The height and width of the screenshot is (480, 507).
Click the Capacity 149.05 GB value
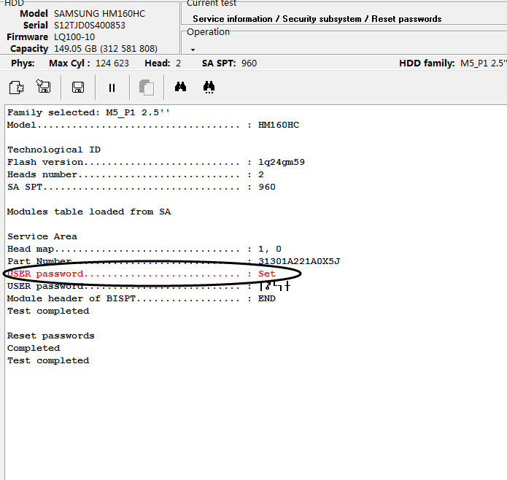tap(105, 49)
